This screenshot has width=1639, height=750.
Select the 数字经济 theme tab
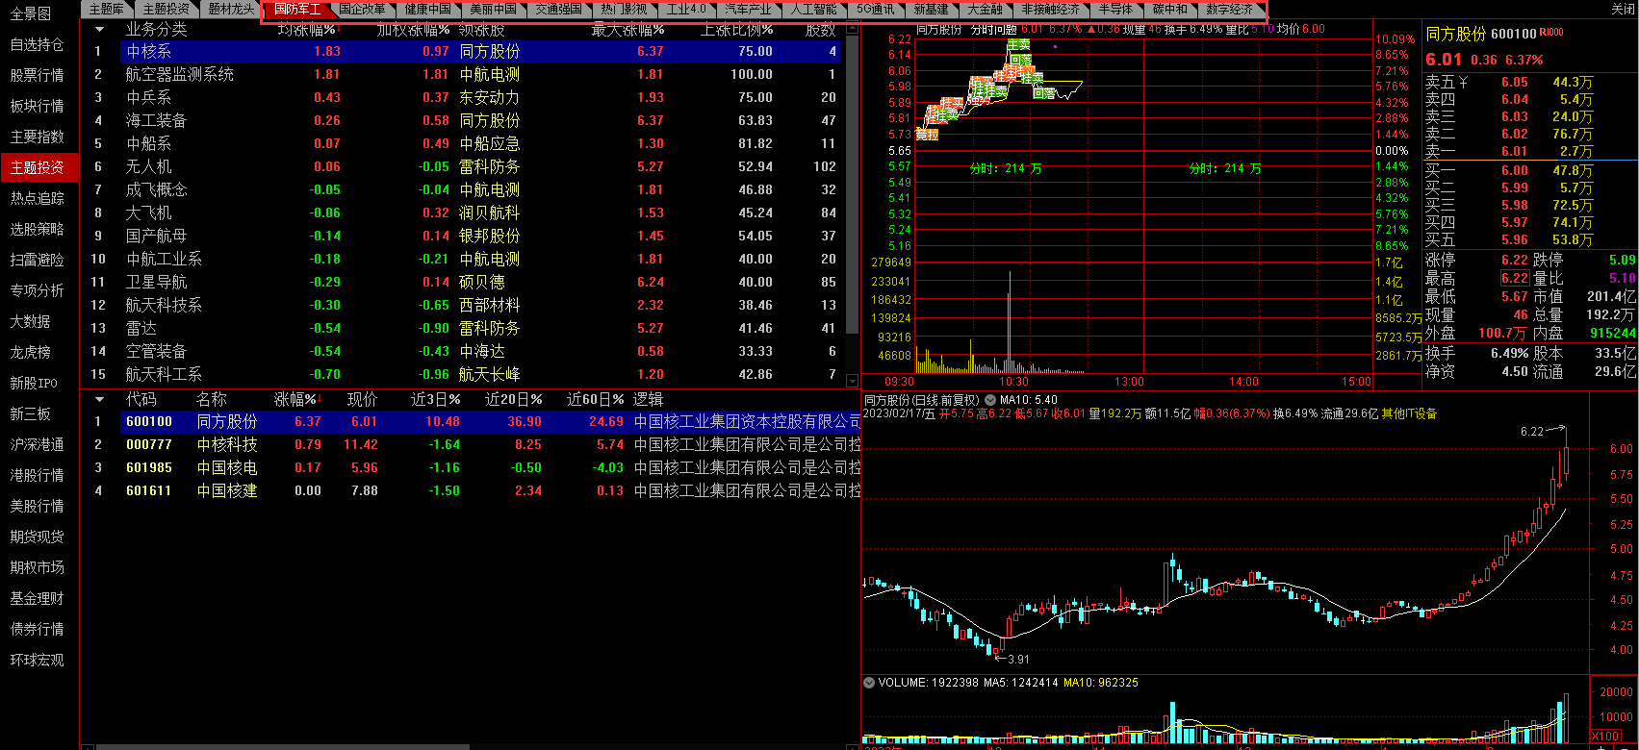(x=1229, y=9)
